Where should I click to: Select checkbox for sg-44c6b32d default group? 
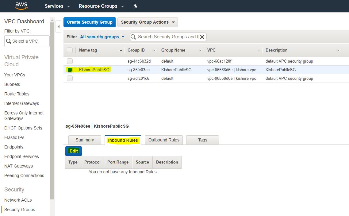point(70,61)
